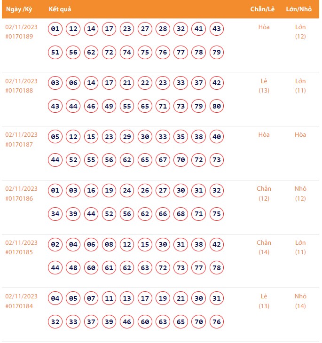Select ball 76 in draw #0170184
Image resolution: width=322 pixels, height=343 pixels.
(x=217, y=322)
